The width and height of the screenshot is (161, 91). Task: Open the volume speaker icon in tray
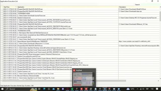[x=143, y=89]
